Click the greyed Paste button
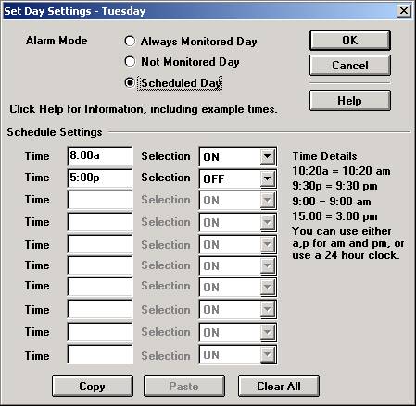This screenshot has height=406, width=416. pos(184,386)
